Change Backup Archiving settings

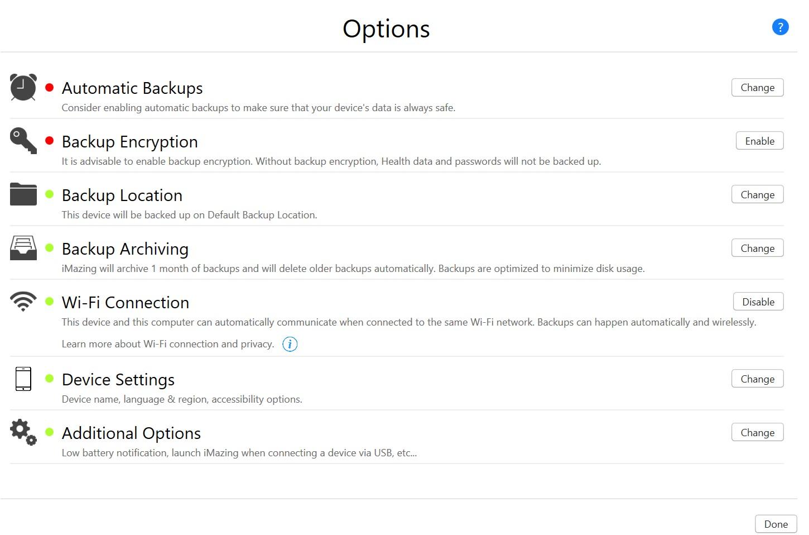pos(757,249)
